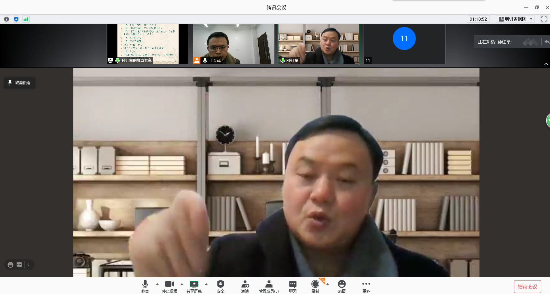Expand audio options arrow beside 静音
This screenshot has width=550, height=294.
[x=157, y=284]
